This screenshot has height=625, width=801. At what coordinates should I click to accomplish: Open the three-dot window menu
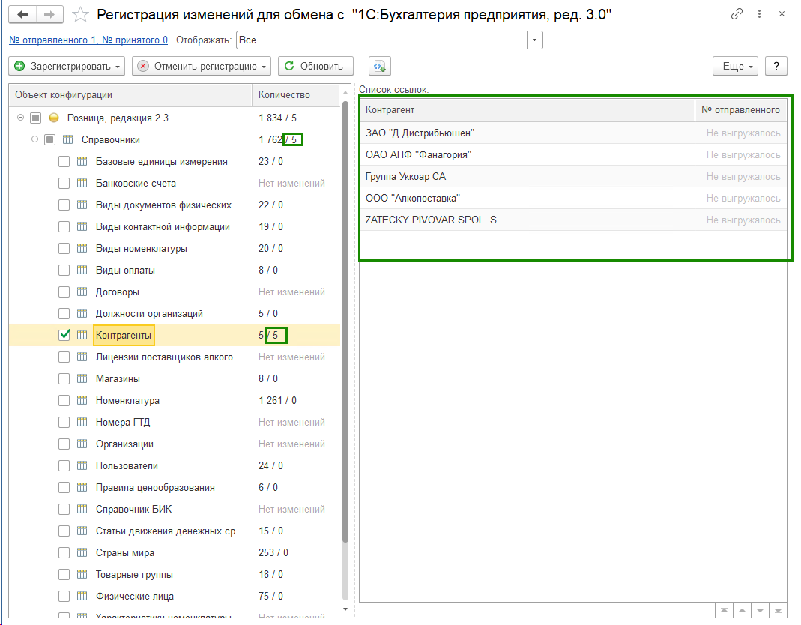click(760, 14)
